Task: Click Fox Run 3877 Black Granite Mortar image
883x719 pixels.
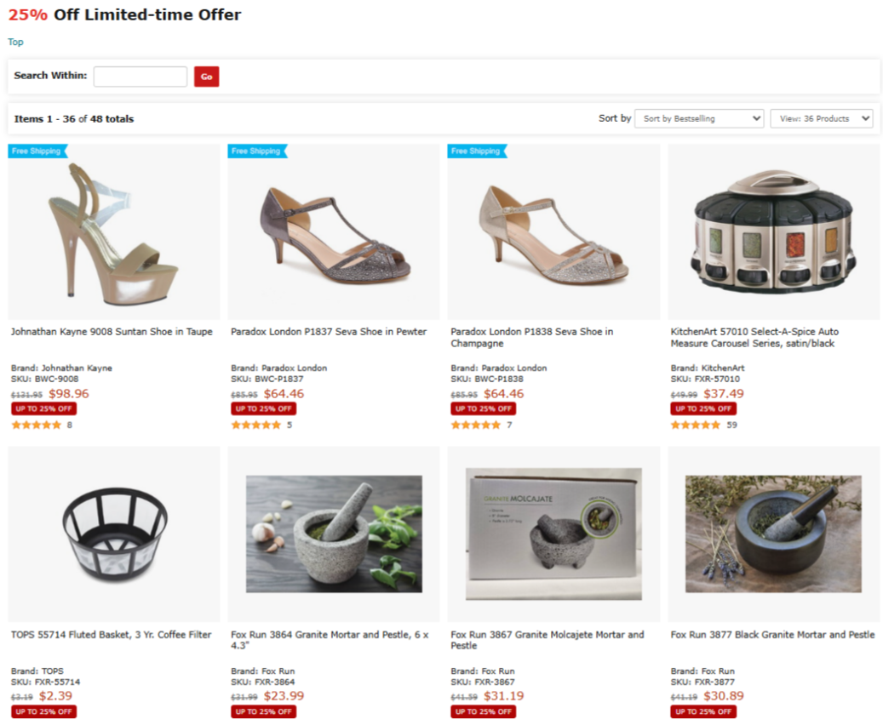Action: pos(773,534)
